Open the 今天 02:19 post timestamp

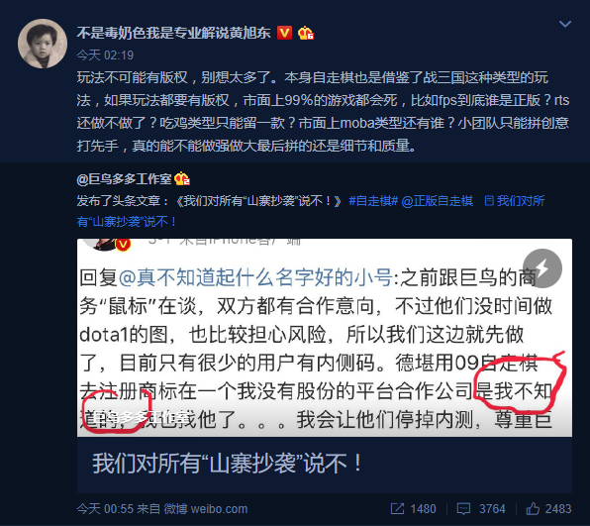tap(105, 55)
